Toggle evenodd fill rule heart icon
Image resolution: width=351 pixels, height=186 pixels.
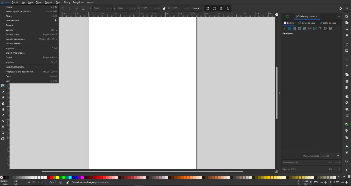[x=325, y=28]
